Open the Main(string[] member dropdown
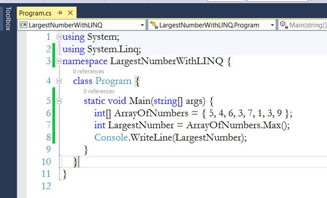Screen dimensions: 327x198 point(303,25)
